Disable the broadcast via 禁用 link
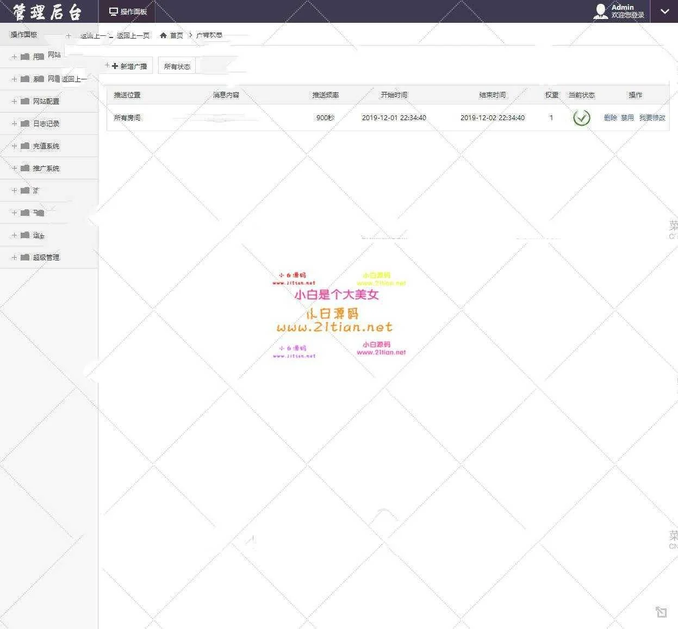 click(627, 117)
